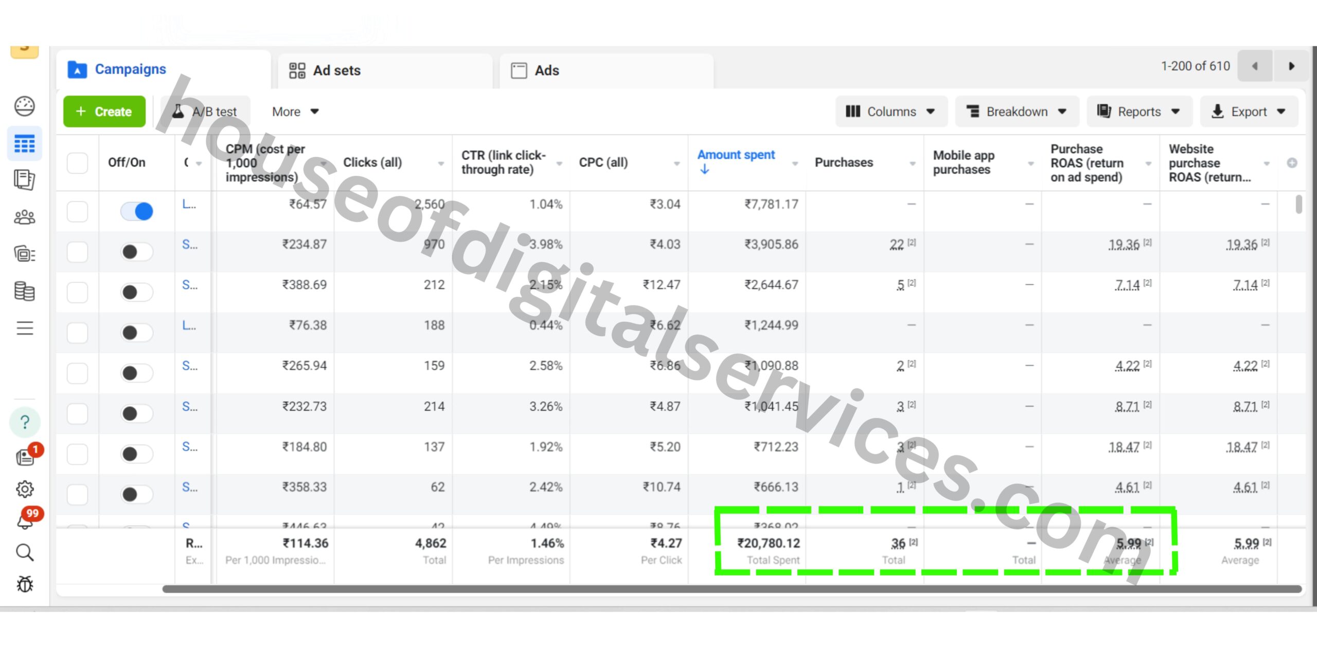Open Clicks (all) column dropdown arrow
Screen dimensions: 1317x658
tap(441, 163)
